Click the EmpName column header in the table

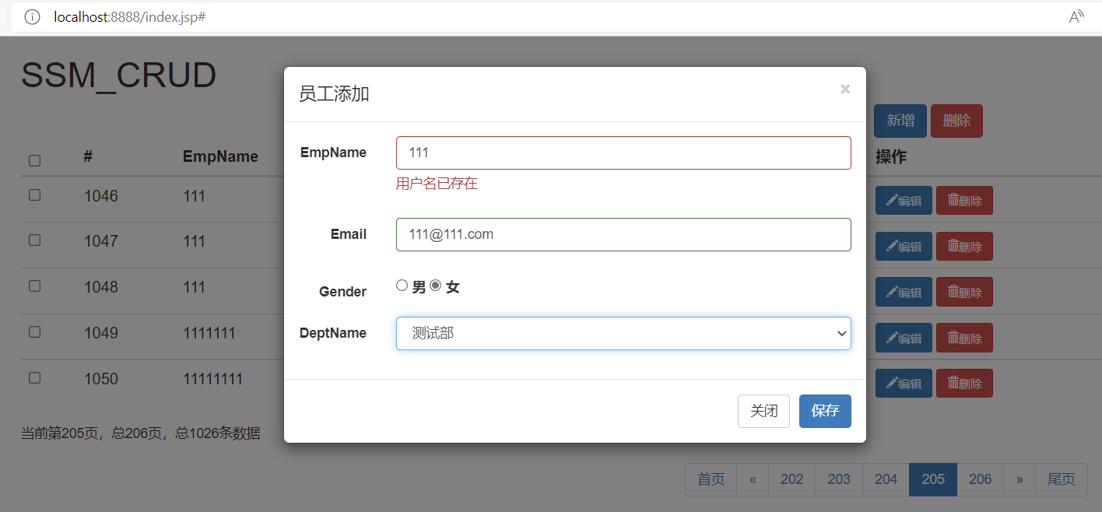(220, 156)
